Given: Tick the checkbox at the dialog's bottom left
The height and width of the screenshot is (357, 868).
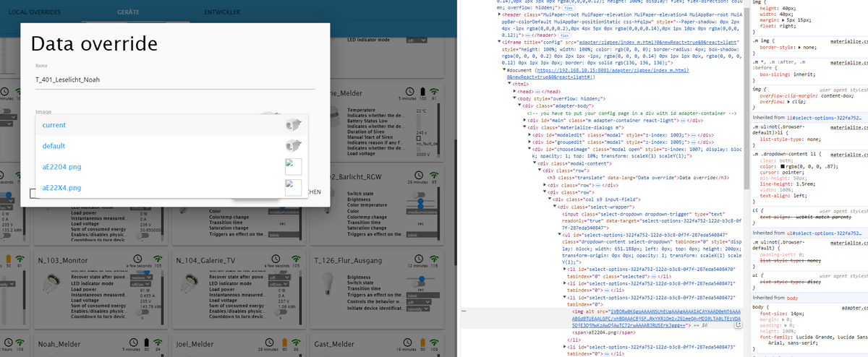Looking at the screenshot, I should click(x=33, y=194).
